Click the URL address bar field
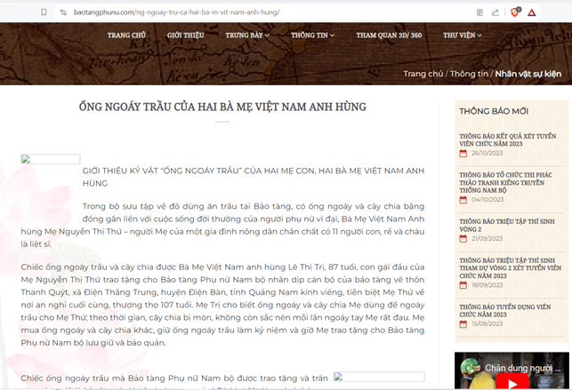Screen dimensions: 572x390 pyautogui.click(x=270, y=12)
